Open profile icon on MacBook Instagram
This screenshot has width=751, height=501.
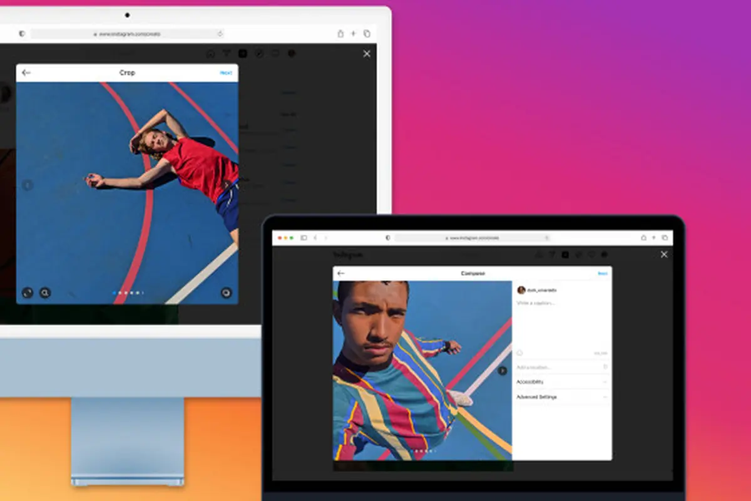tap(605, 255)
